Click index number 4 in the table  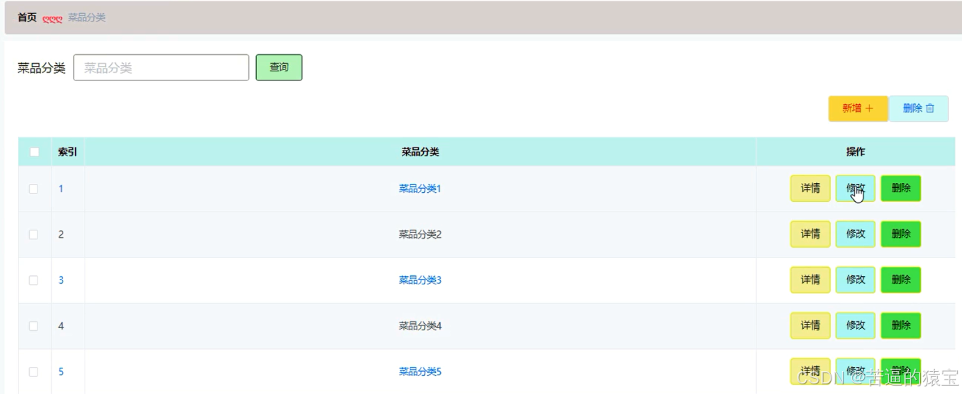pos(61,326)
